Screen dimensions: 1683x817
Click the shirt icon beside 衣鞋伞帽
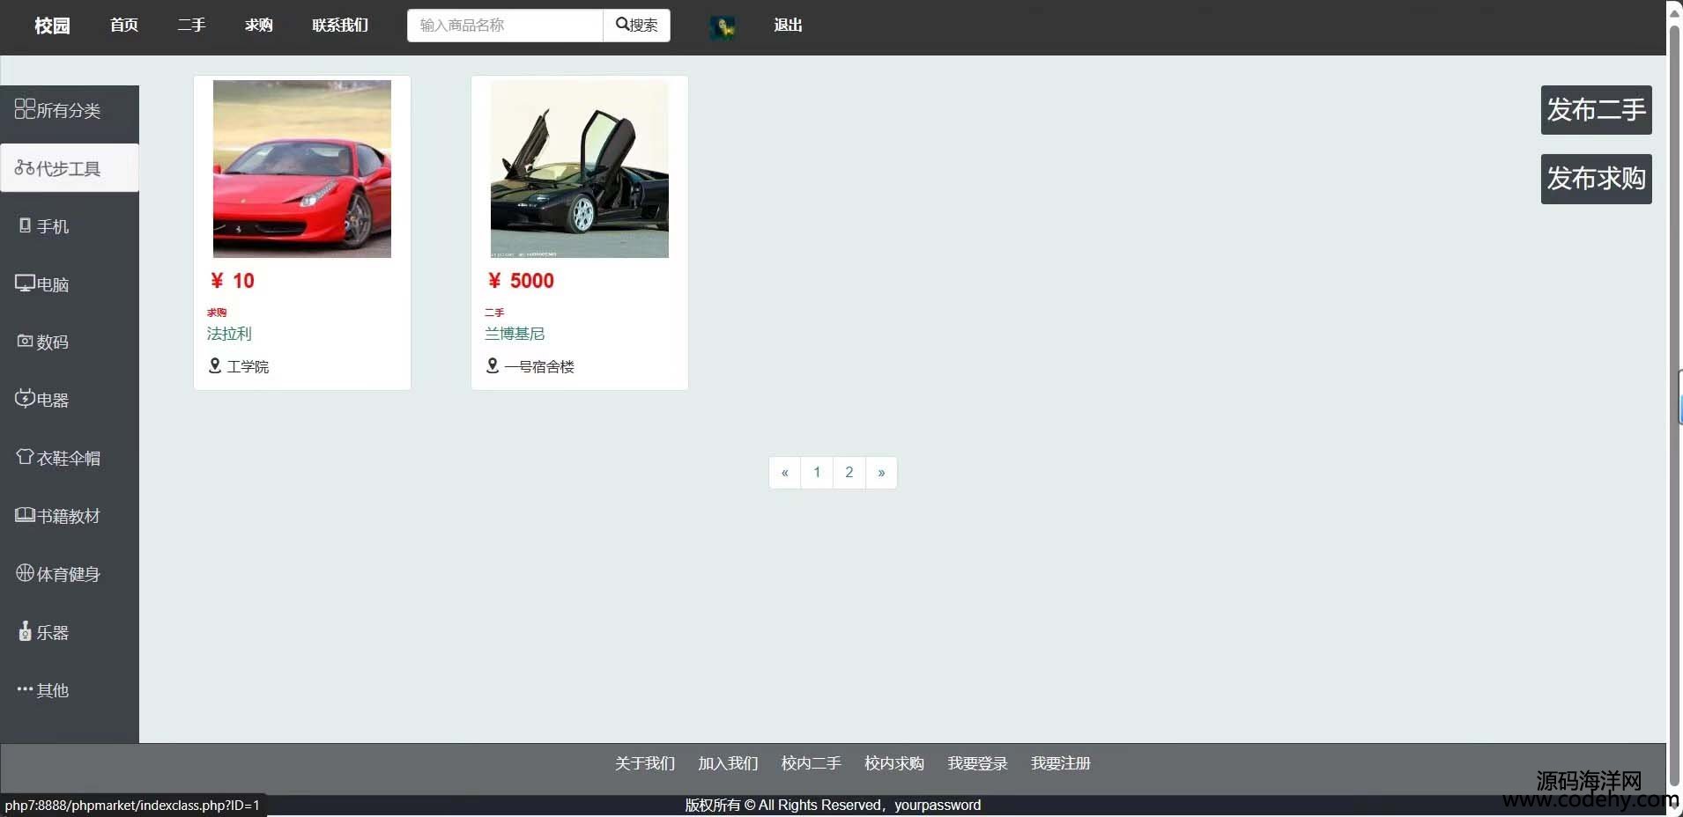26,456
